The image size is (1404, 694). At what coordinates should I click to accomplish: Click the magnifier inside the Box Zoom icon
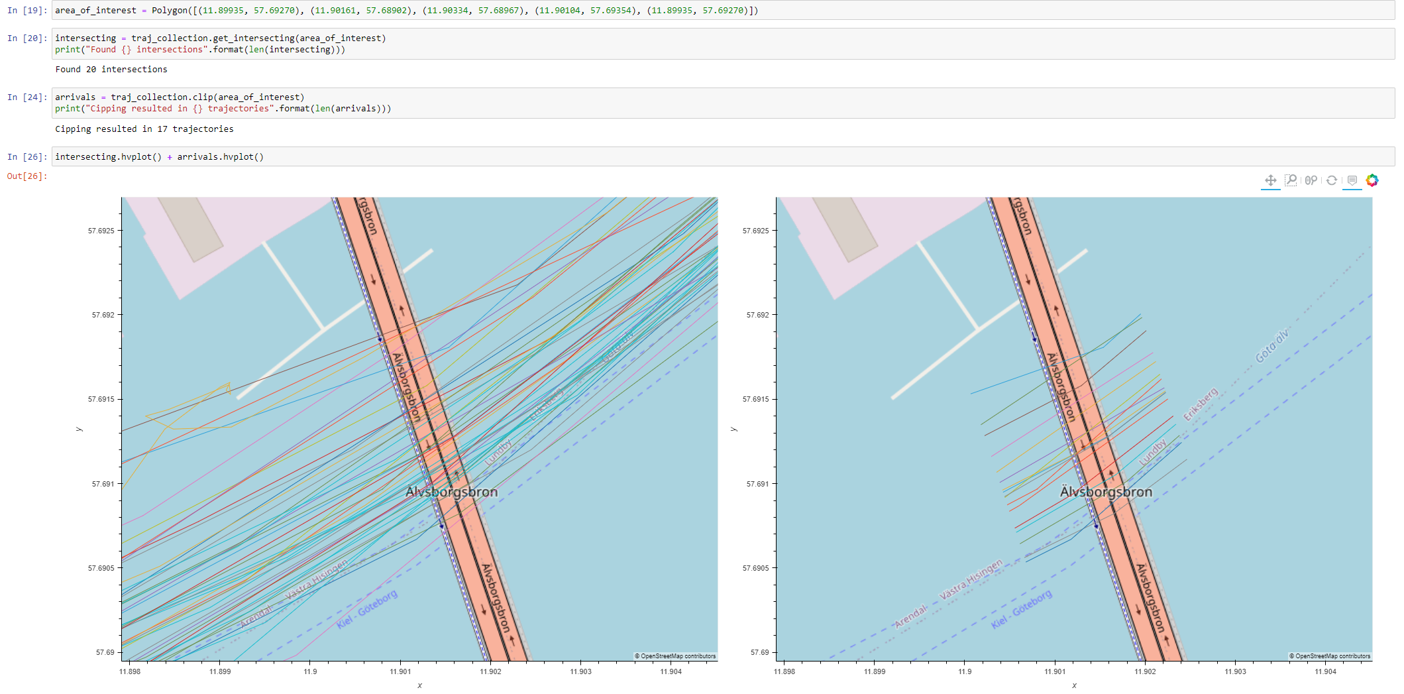1291,179
